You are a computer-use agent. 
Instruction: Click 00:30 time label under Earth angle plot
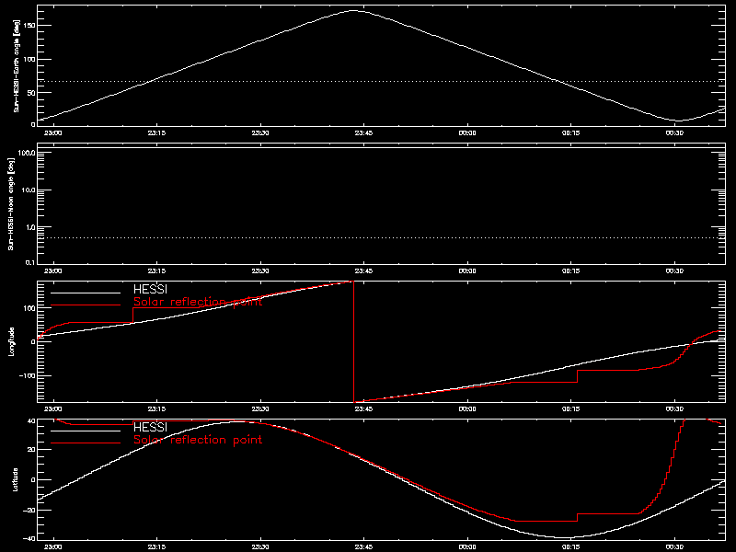pyautogui.click(x=674, y=133)
